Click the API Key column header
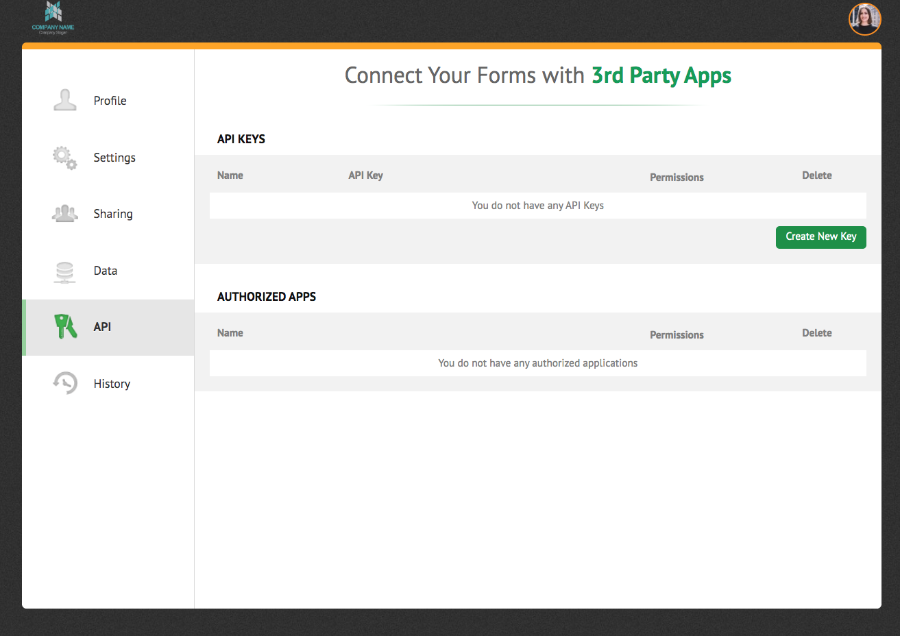 coord(365,175)
